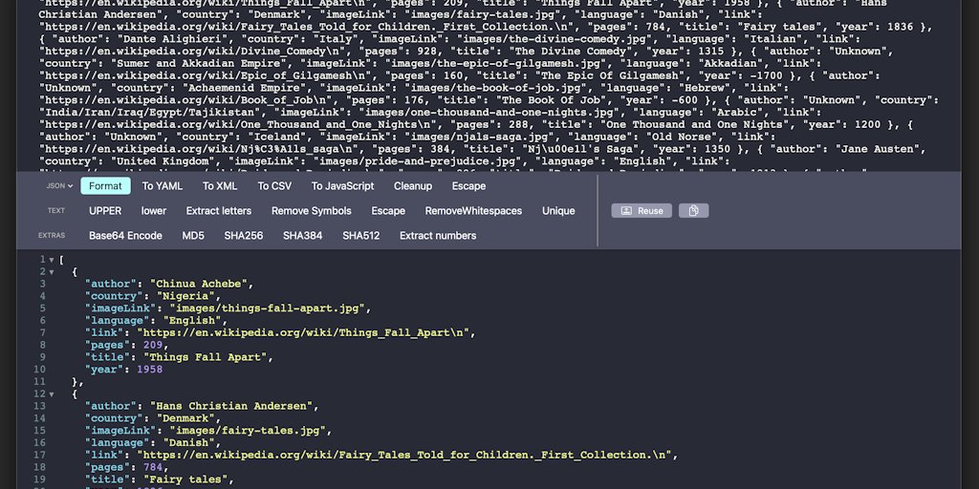Apply lower text transform
The height and width of the screenshot is (489, 979).
(x=154, y=211)
